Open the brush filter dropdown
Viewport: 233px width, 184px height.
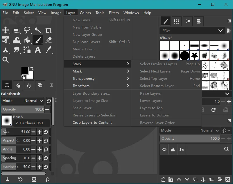221,31
